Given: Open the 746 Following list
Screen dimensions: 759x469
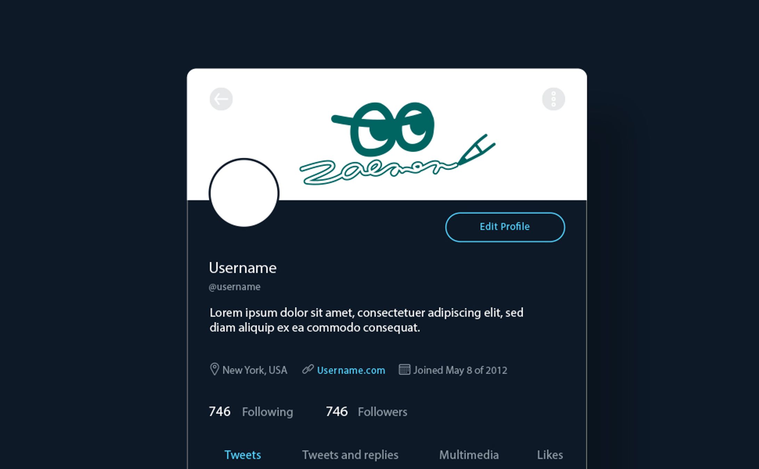Looking at the screenshot, I should coord(251,412).
